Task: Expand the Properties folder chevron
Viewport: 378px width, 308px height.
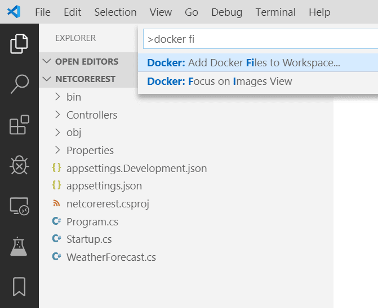Action: (x=57, y=150)
